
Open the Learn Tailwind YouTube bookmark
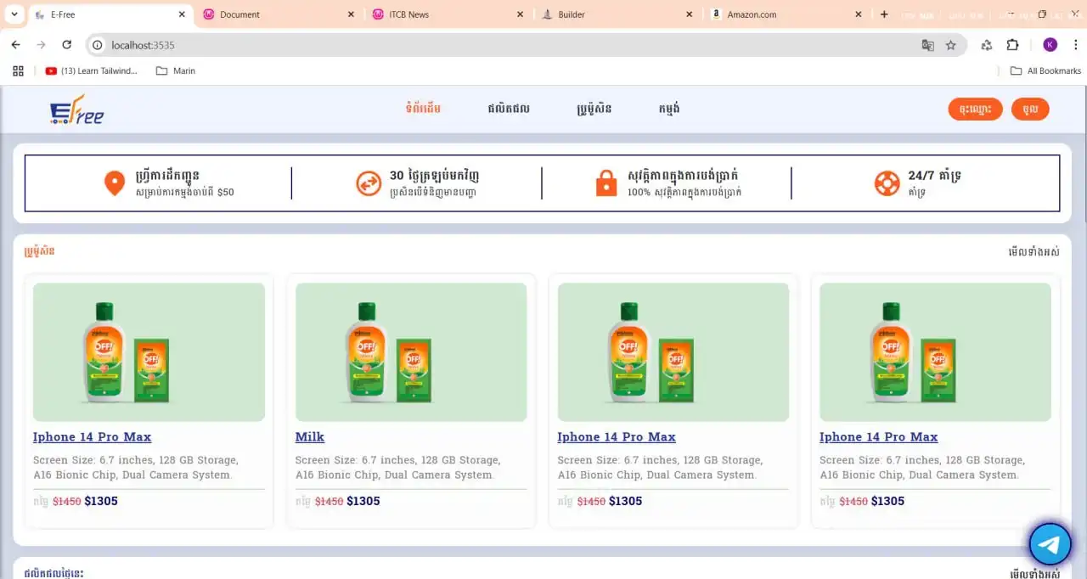click(x=91, y=71)
